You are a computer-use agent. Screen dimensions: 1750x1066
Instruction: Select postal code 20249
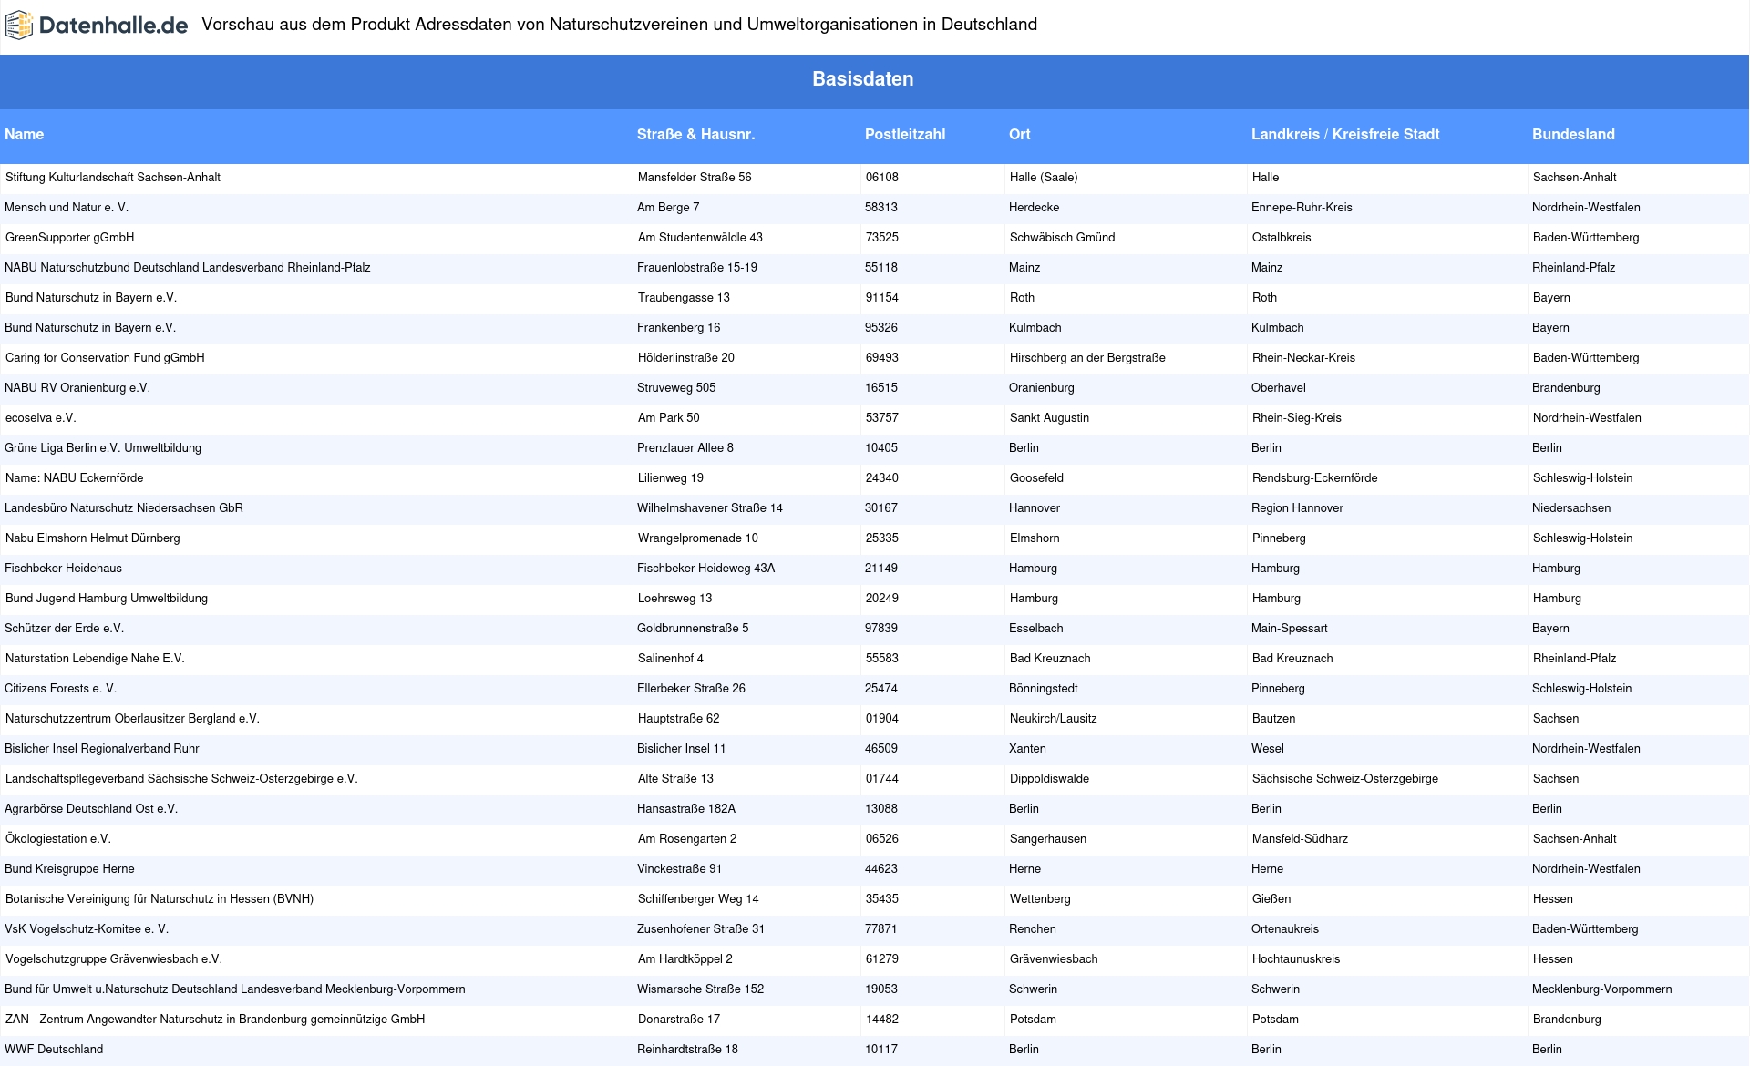click(x=882, y=599)
